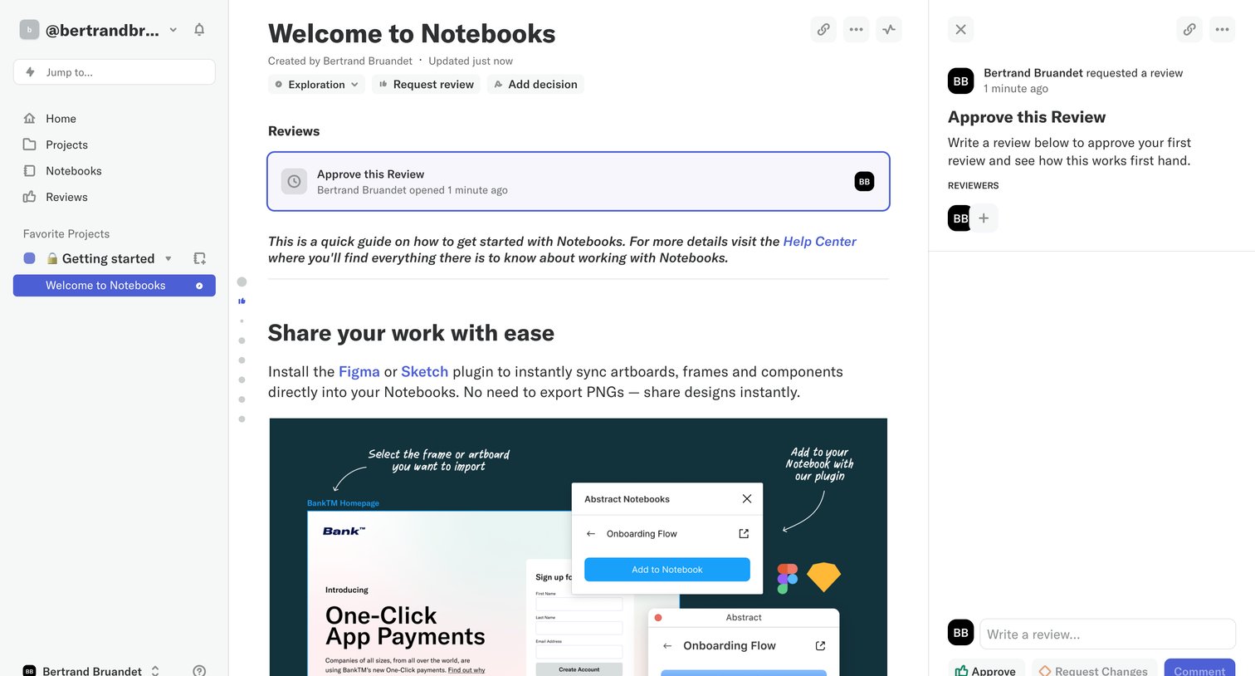Click the Share your work with ease heading
The height and width of the screenshot is (676, 1255).
click(x=411, y=333)
